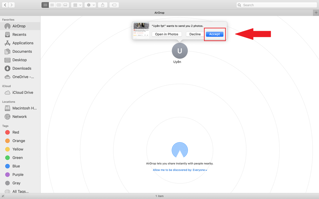Open Downloads in sidebar
This screenshot has width=319, height=199.
point(20,68)
